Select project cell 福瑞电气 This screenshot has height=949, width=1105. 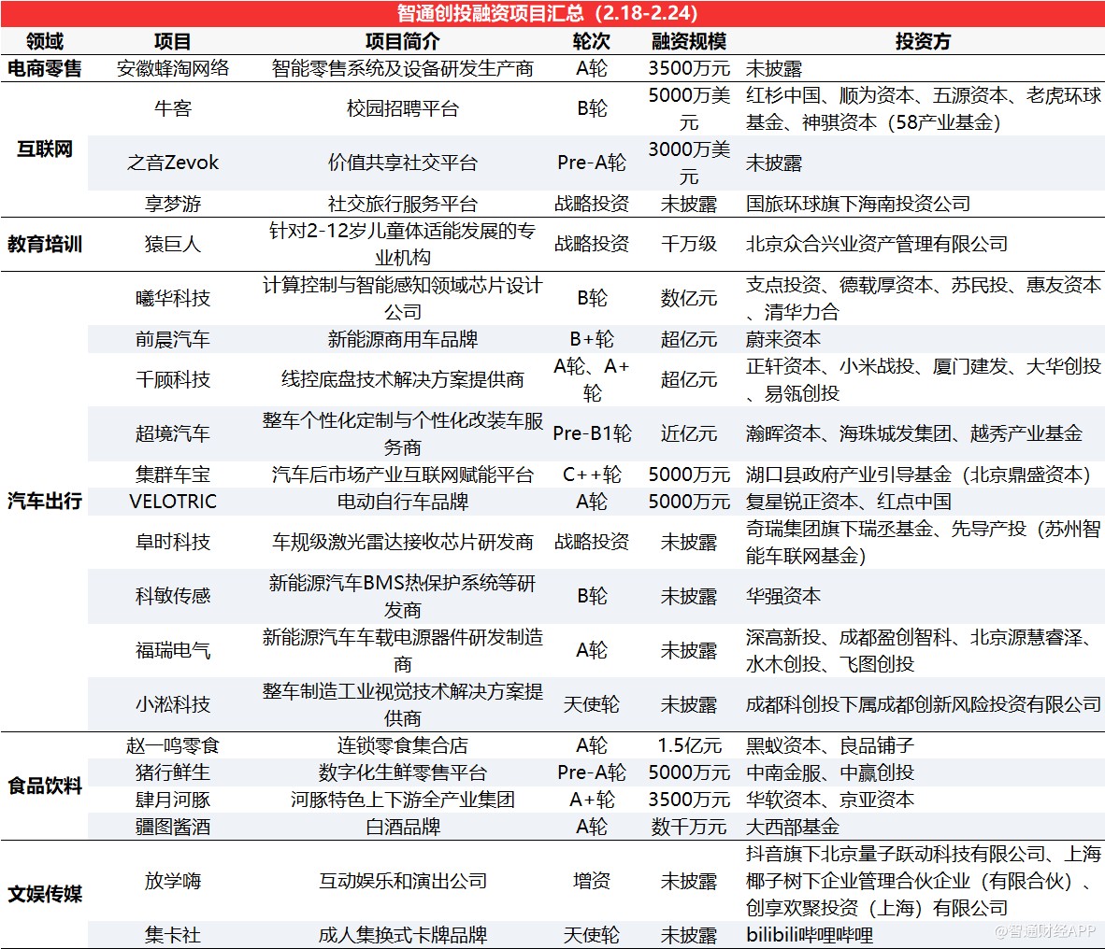click(x=173, y=650)
